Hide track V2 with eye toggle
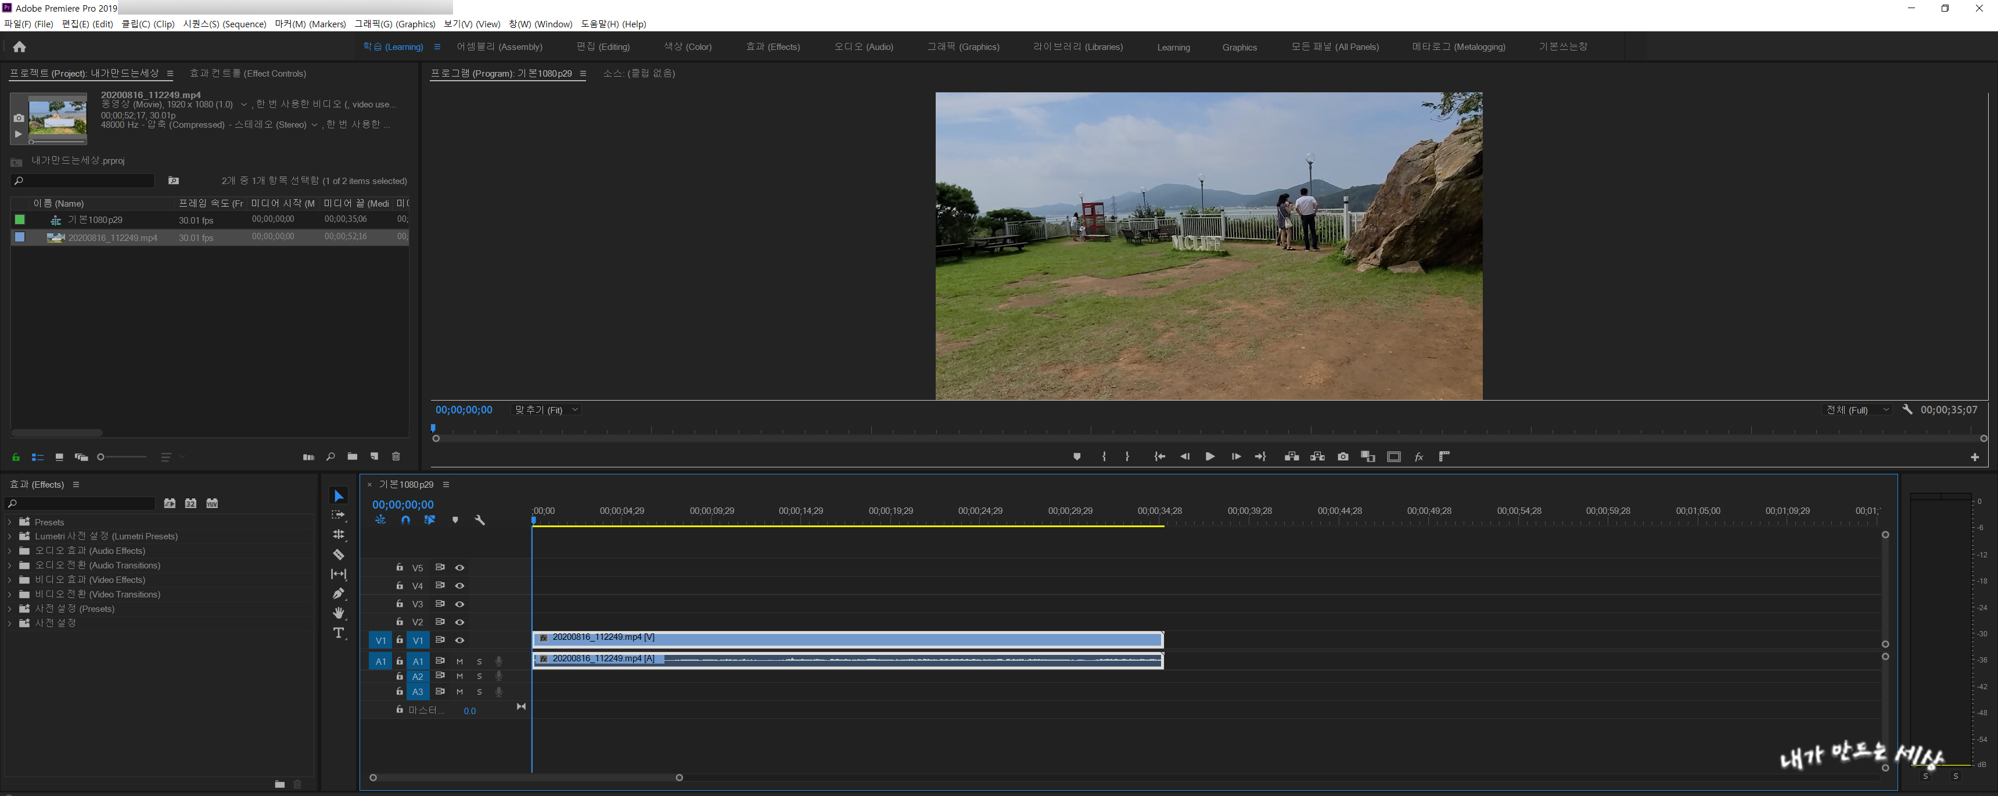The height and width of the screenshot is (796, 1998). pyautogui.click(x=459, y=622)
